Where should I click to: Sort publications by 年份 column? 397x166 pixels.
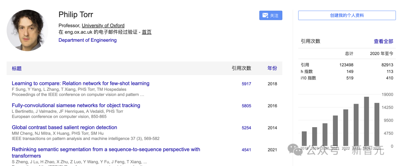click(272, 68)
